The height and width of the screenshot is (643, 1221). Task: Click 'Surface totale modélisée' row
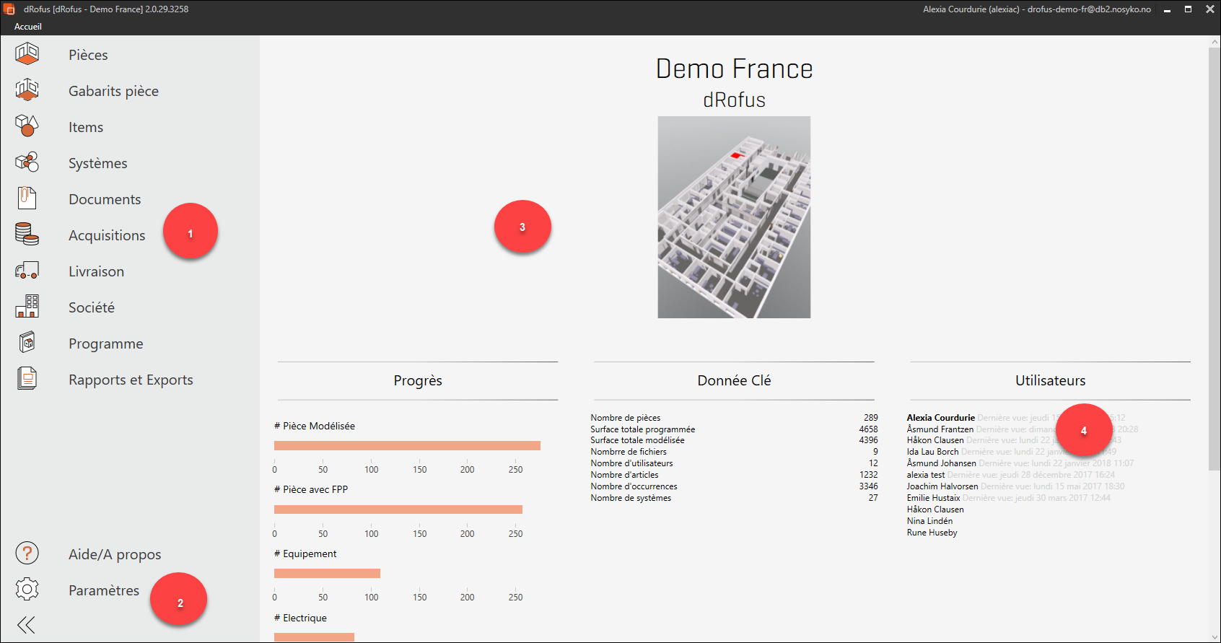(734, 440)
